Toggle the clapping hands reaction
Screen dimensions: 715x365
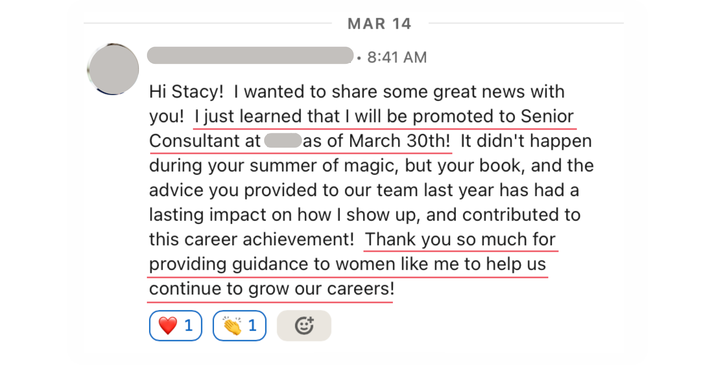tap(239, 326)
